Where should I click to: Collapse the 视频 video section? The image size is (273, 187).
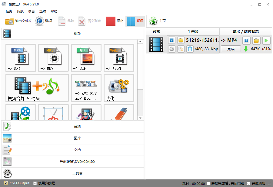coord(73,34)
